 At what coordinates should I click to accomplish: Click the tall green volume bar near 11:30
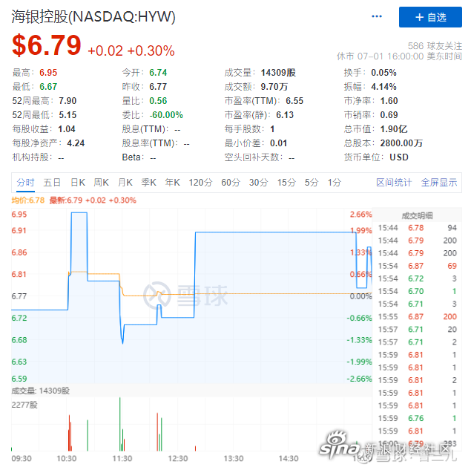120,424
